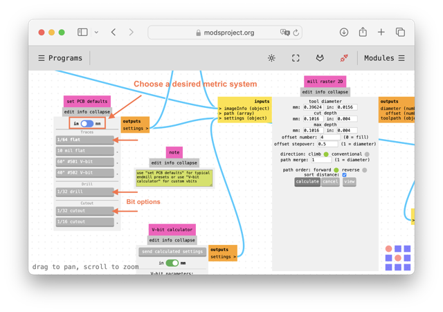Image resolution: width=443 pixels, height=312 pixels.
Task: Toggle in/mm switch in V-bit calculator
Action: pos(172,263)
